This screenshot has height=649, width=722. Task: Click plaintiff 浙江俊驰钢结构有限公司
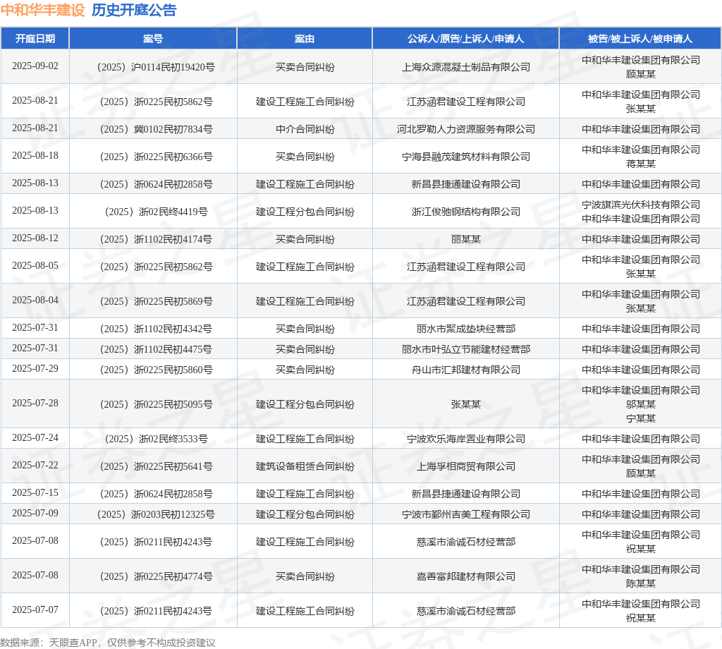click(x=466, y=212)
